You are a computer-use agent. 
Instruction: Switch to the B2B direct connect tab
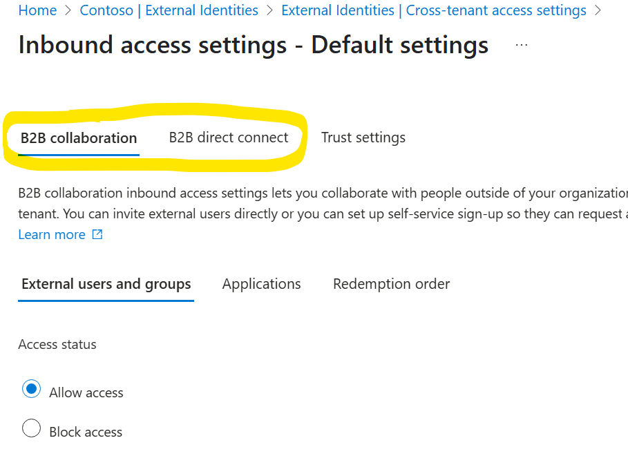(x=229, y=137)
